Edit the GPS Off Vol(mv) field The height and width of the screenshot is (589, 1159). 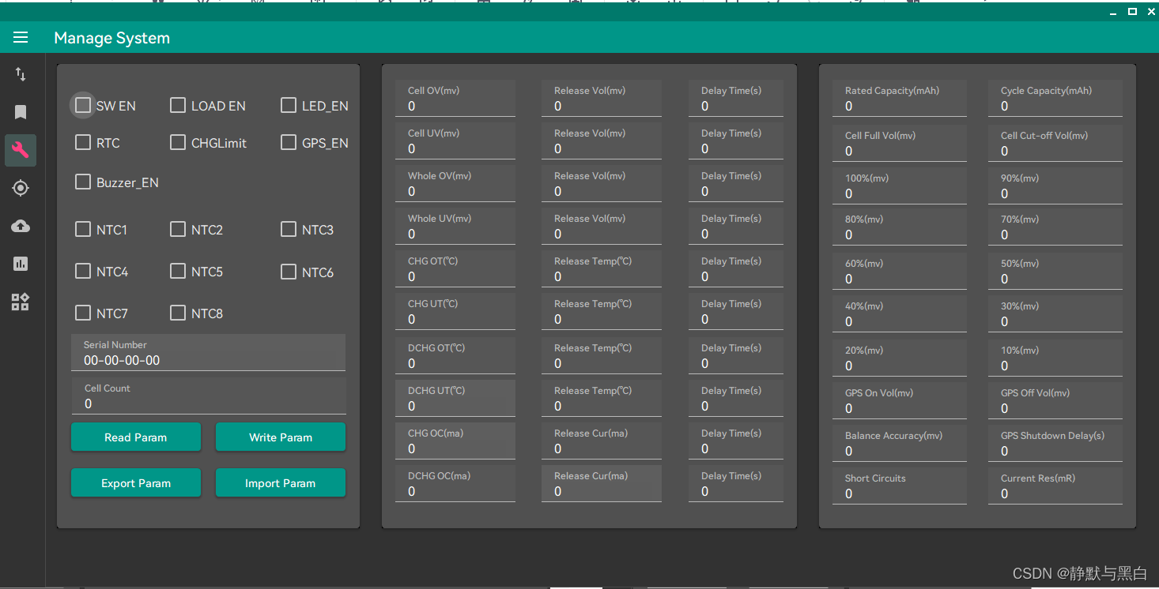pyautogui.click(x=1055, y=400)
